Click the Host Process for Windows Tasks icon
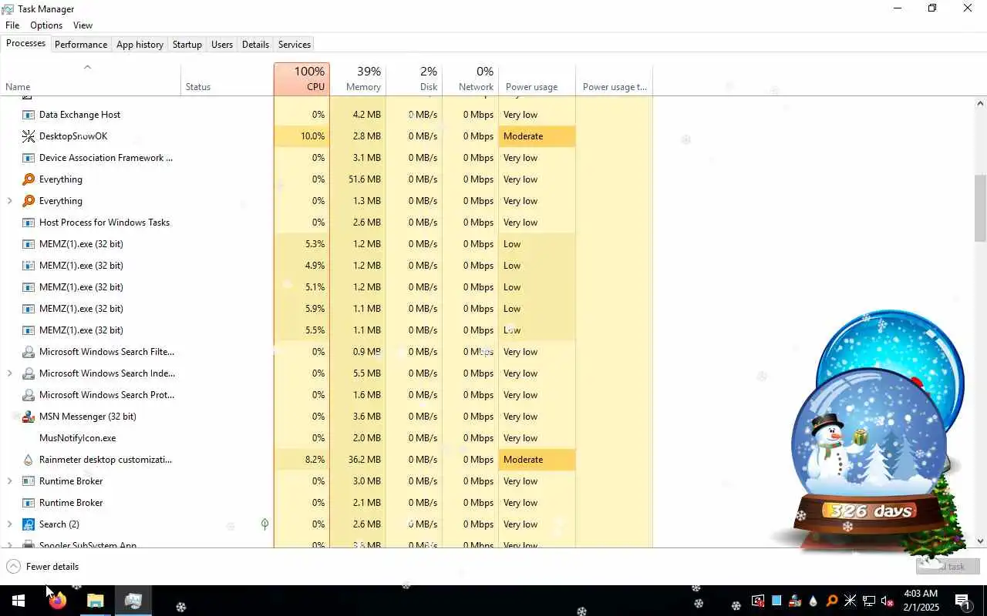This screenshot has width=987, height=616. [x=29, y=223]
